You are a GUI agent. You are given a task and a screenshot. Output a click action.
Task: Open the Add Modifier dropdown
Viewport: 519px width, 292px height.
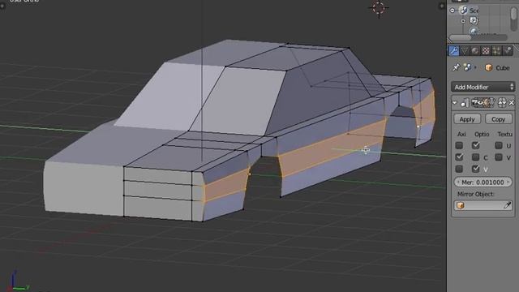click(x=483, y=87)
